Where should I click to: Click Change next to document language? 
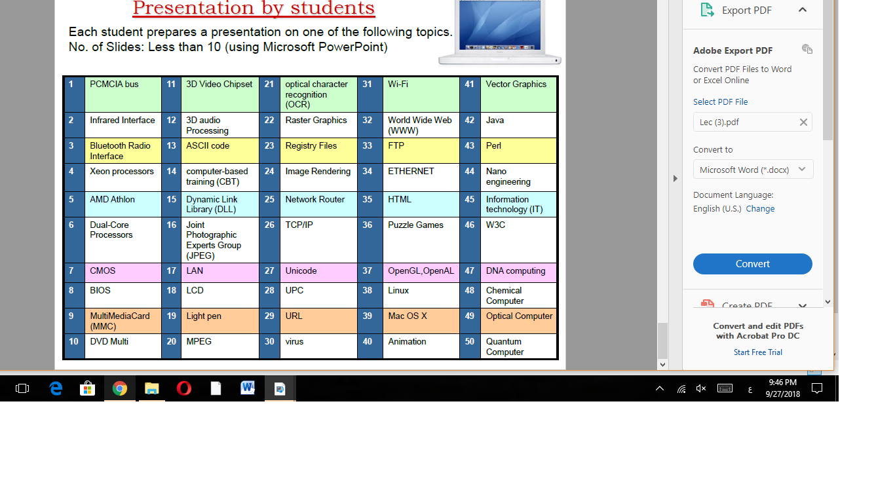pos(760,209)
